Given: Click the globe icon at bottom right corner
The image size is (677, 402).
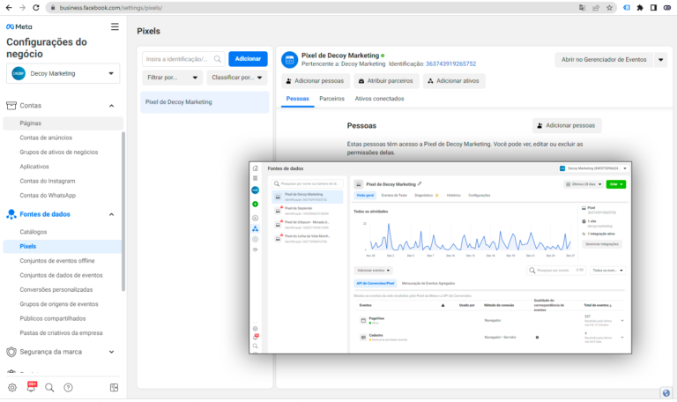Looking at the screenshot, I should (666, 393).
